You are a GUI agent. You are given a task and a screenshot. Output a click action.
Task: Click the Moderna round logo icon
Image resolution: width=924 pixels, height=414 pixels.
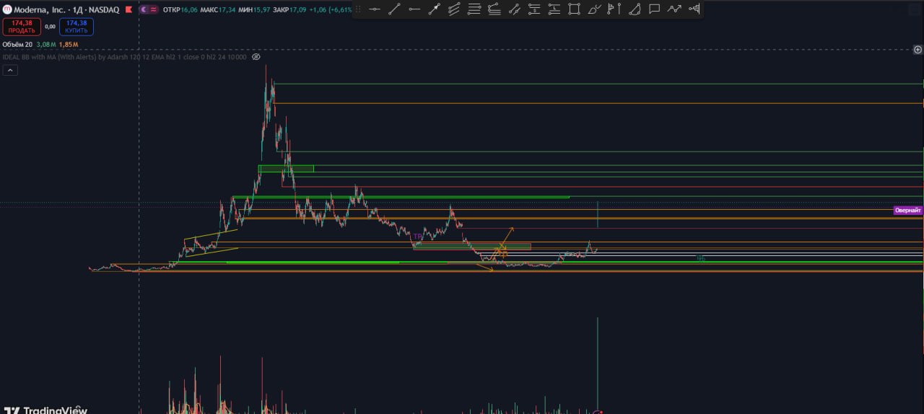click(x=7, y=10)
